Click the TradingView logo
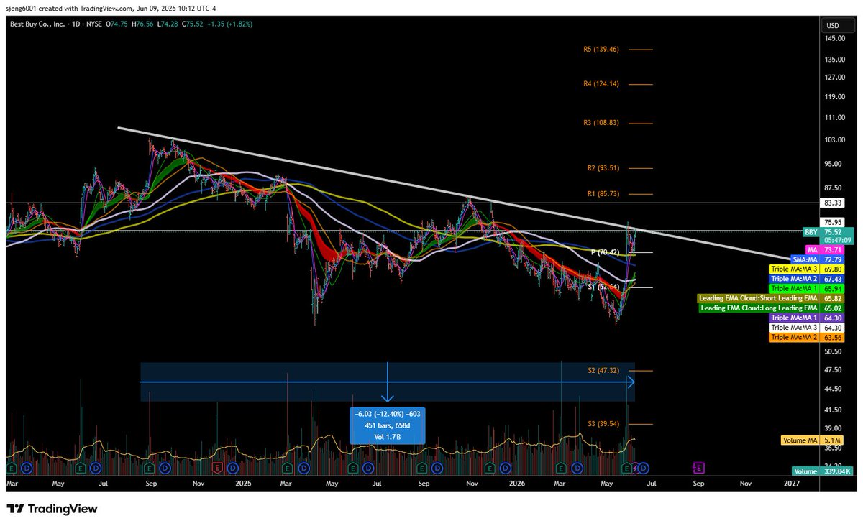The height and width of the screenshot is (526, 863). coord(52,509)
